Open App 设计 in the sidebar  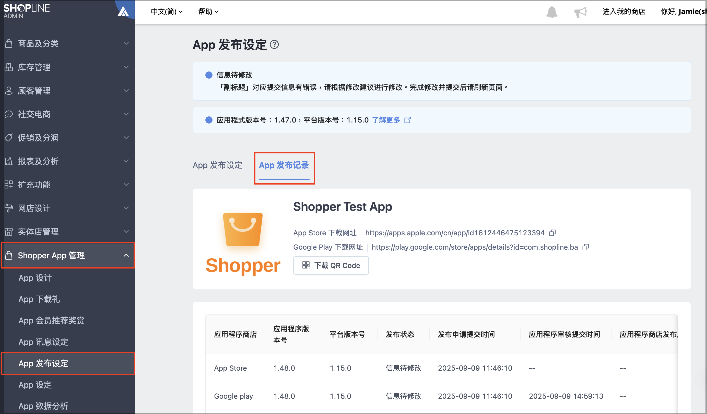35,278
